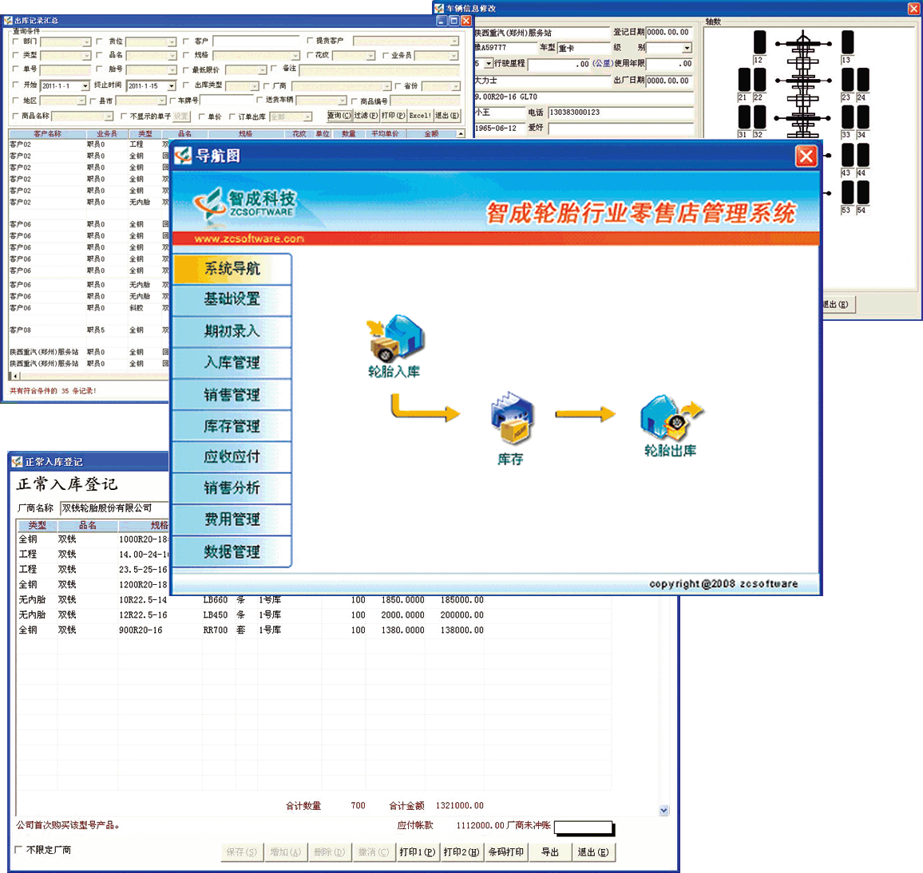The width and height of the screenshot is (923, 873).
Task: Click the 正常入库登记 window title icon
Action: 17,462
